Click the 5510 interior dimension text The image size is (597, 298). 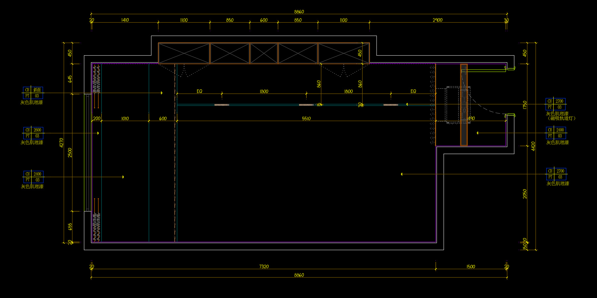click(x=306, y=119)
